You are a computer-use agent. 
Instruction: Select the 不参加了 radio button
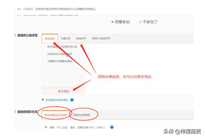click(140, 22)
